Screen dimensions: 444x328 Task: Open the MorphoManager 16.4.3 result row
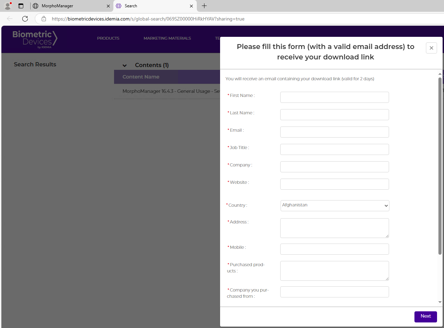[167, 91]
